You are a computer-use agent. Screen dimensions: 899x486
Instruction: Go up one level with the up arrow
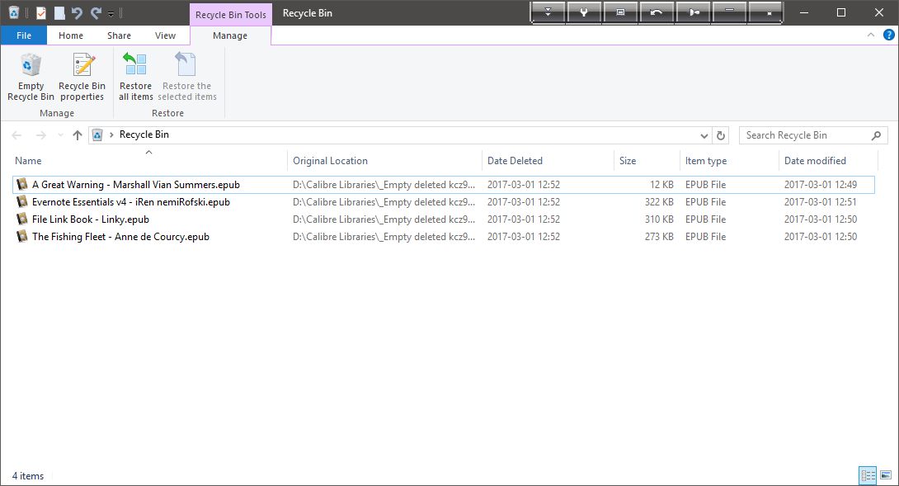78,135
